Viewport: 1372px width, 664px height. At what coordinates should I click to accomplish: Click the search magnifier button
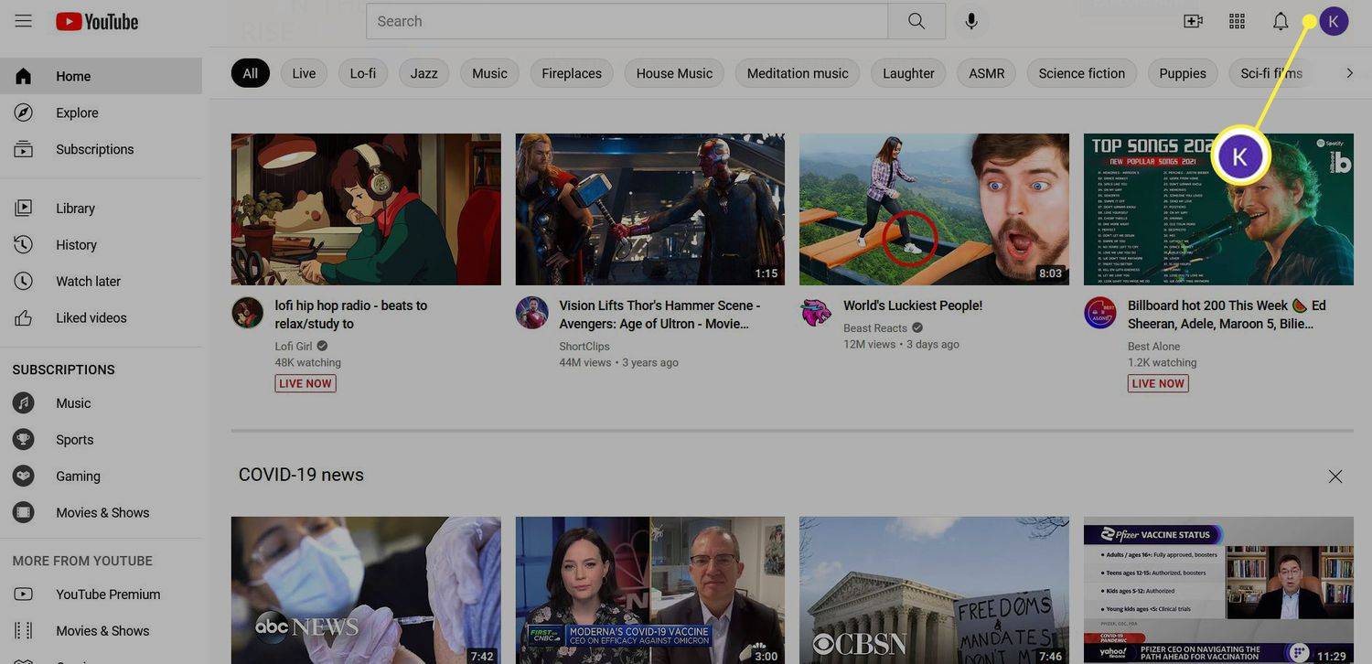point(916,21)
